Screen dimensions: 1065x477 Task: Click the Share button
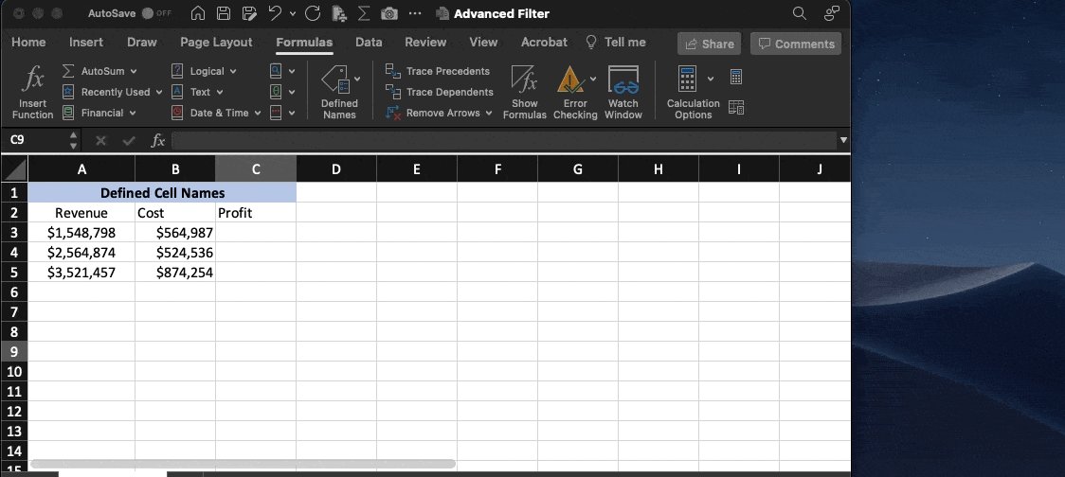click(709, 44)
